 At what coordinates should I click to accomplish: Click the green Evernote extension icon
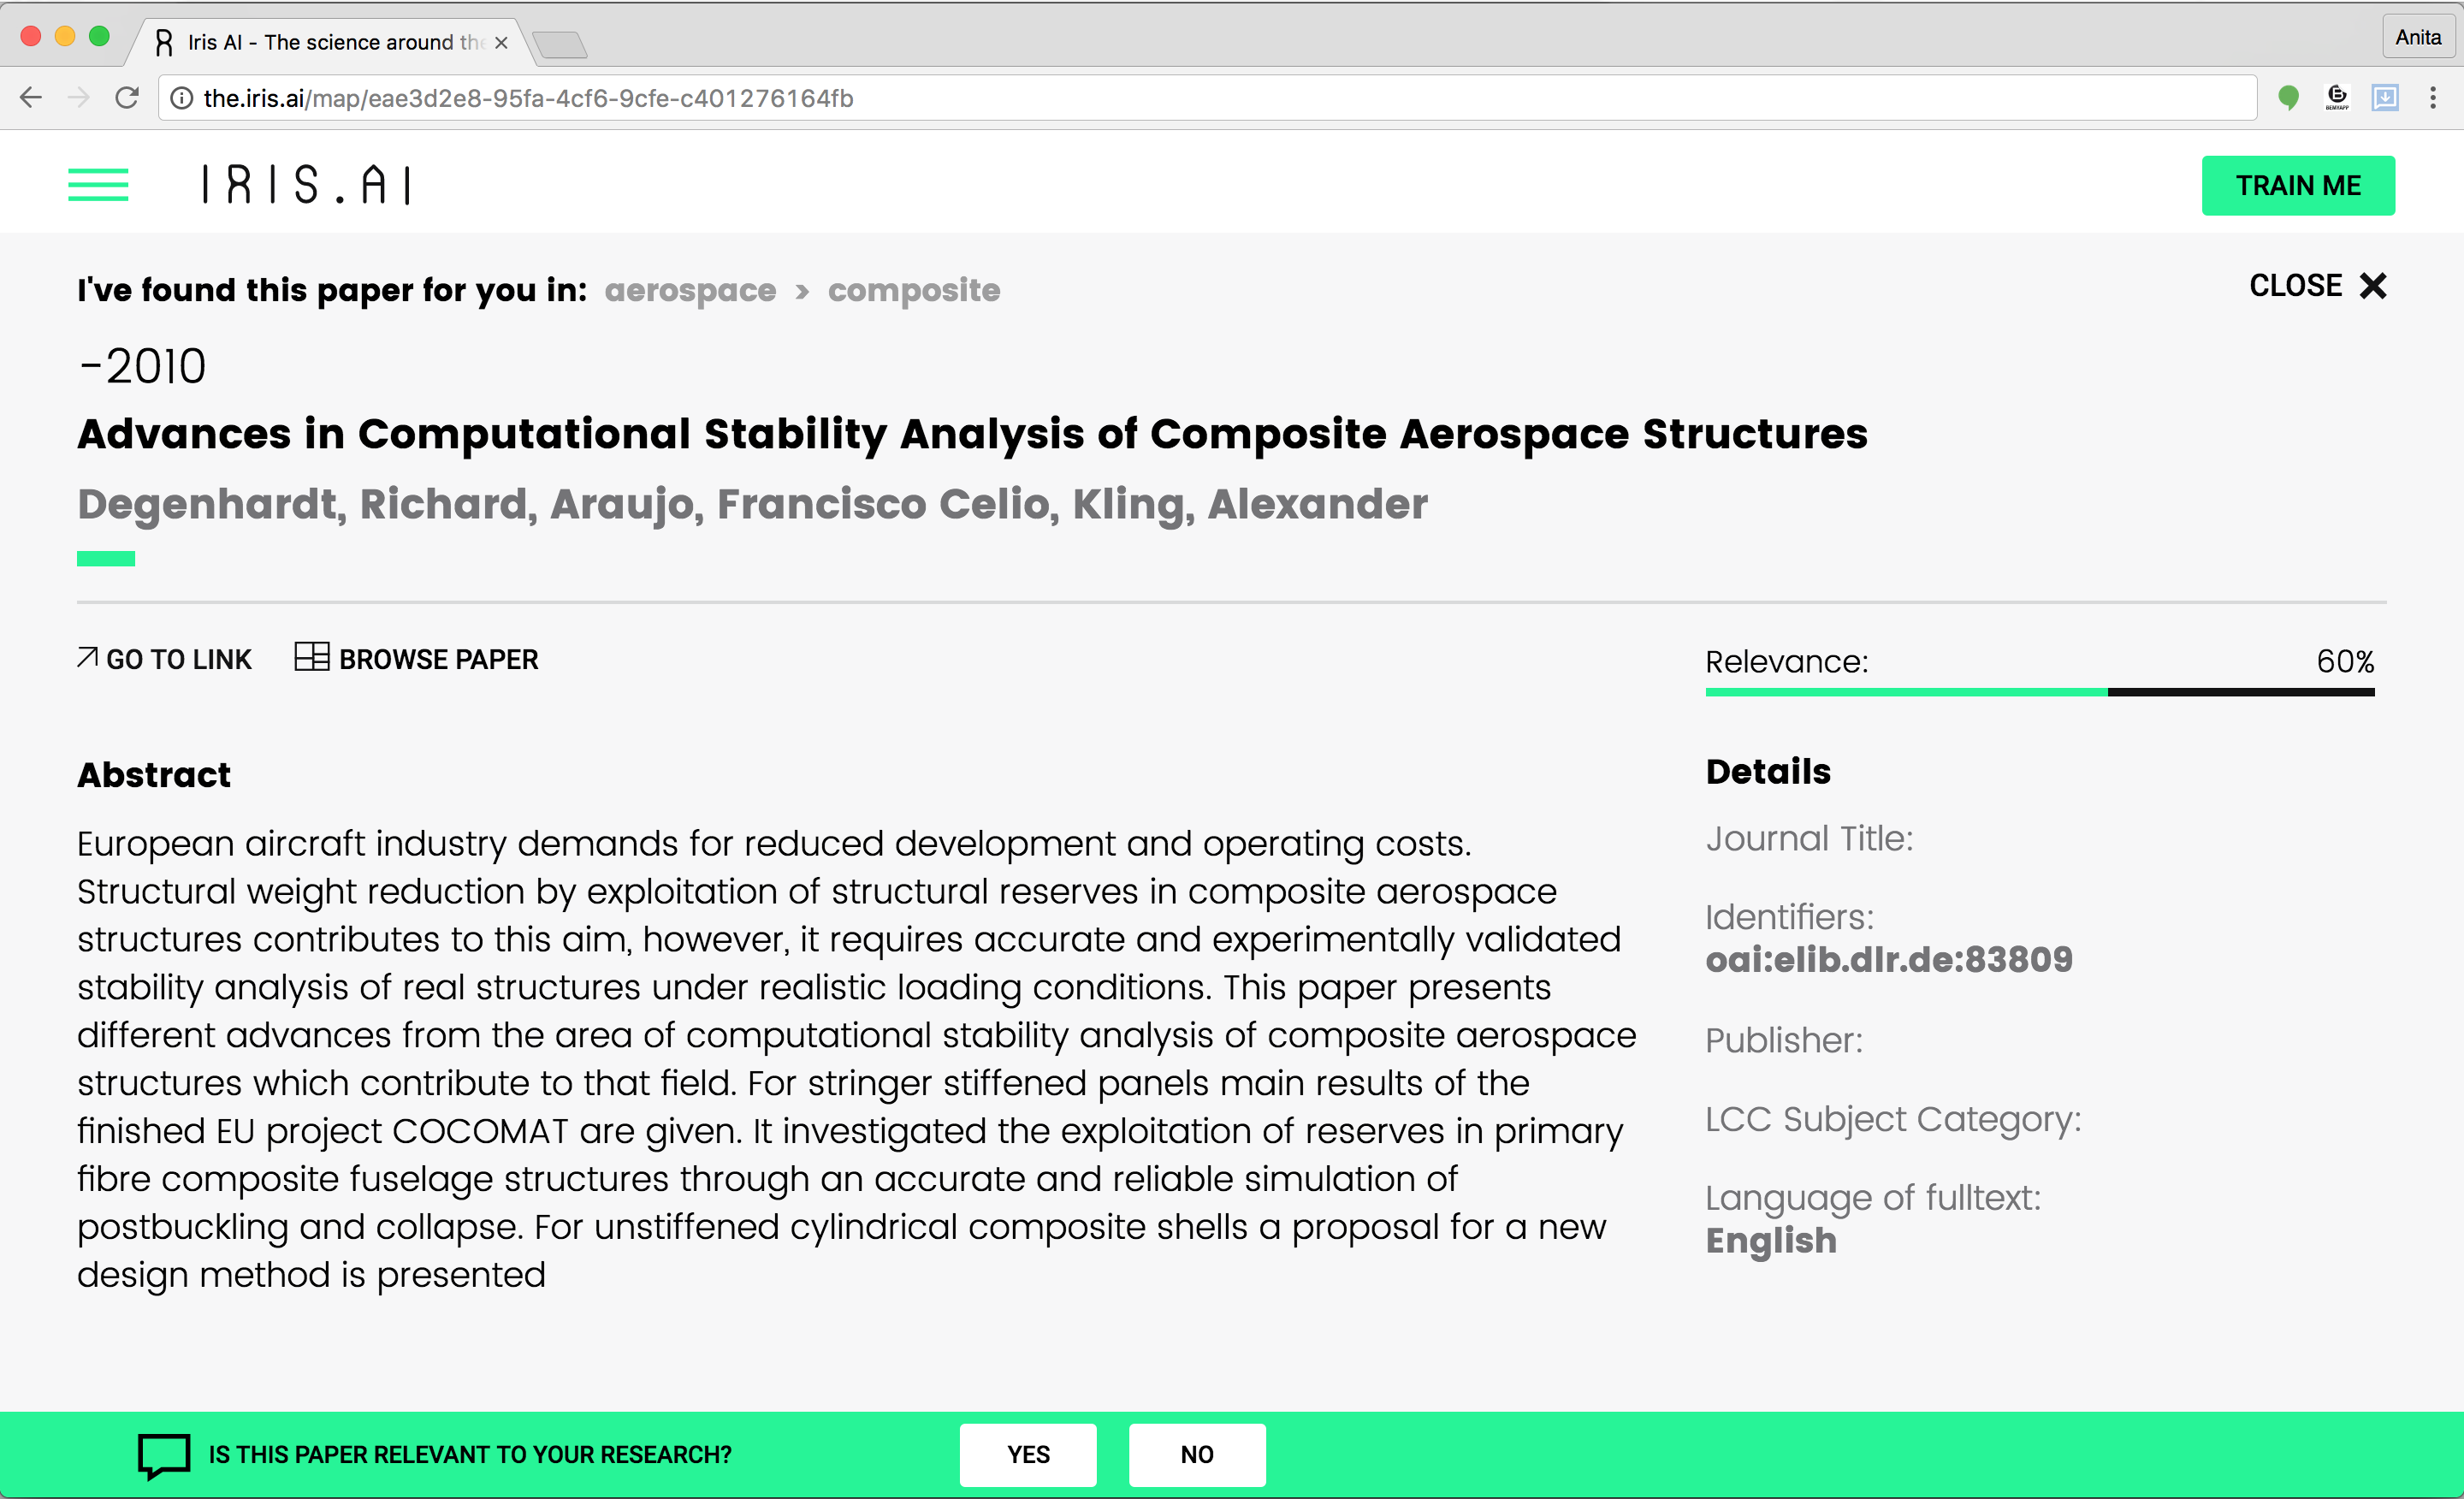(x=2288, y=98)
